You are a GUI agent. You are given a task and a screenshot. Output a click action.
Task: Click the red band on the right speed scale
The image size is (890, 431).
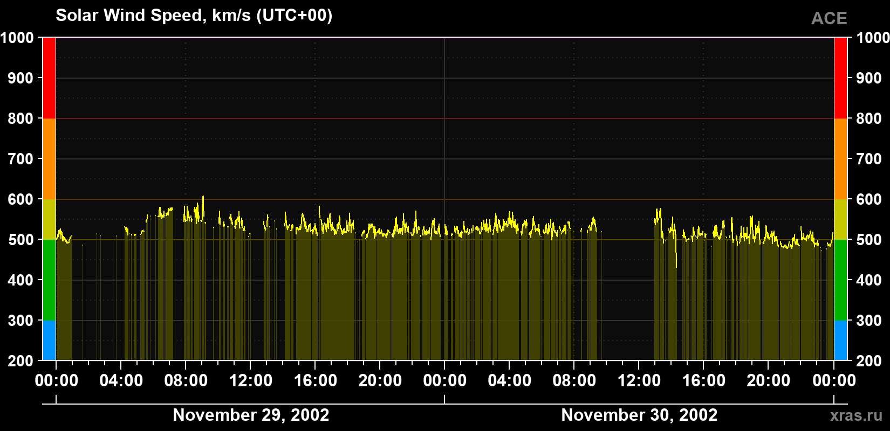pyautogui.click(x=840, y=78)
